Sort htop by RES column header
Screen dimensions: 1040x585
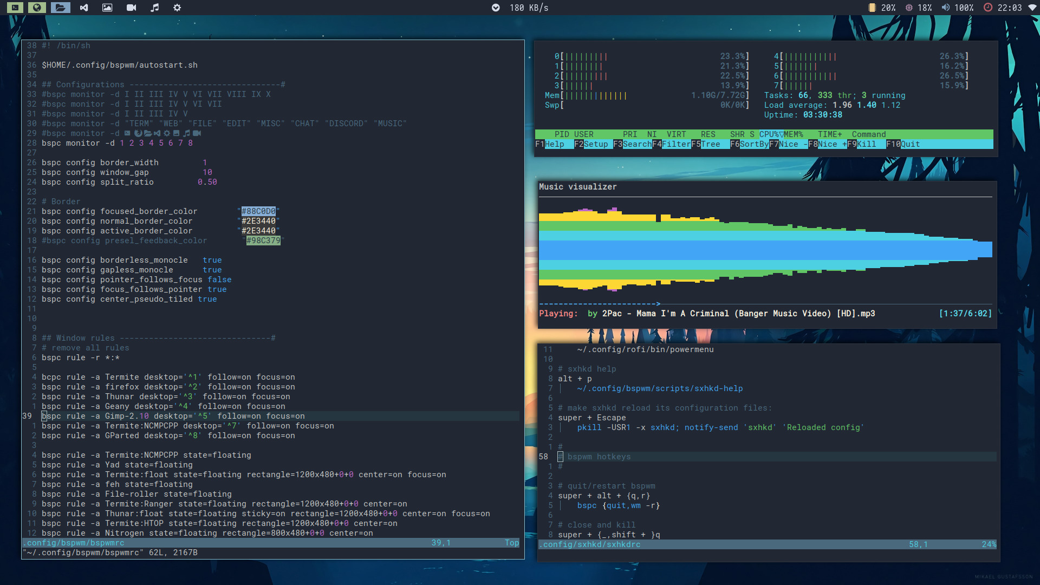click(x=708, y=134)
